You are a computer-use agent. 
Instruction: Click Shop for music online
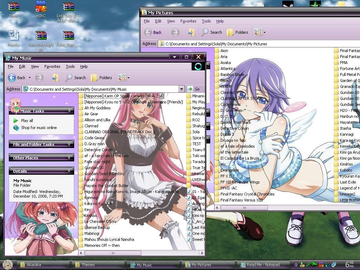coord(39,128)
